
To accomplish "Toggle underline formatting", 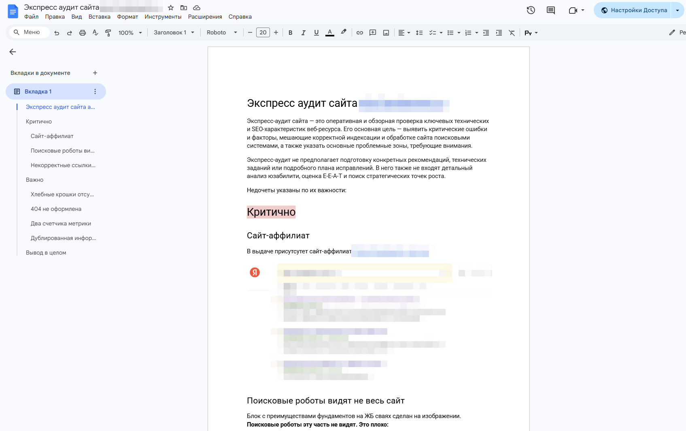I will (x=316, y=33).
